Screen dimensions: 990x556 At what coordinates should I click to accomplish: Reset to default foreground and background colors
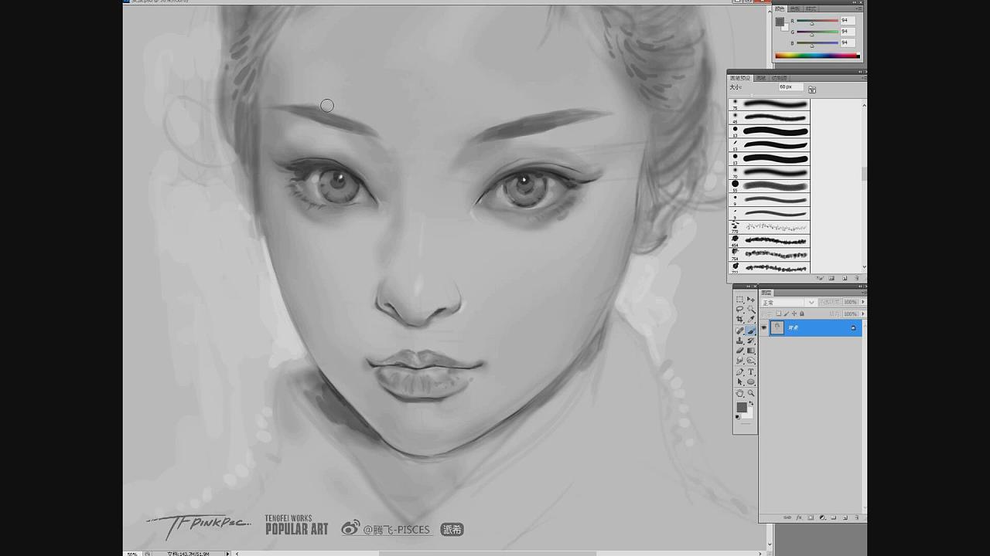tap(737, 416)
